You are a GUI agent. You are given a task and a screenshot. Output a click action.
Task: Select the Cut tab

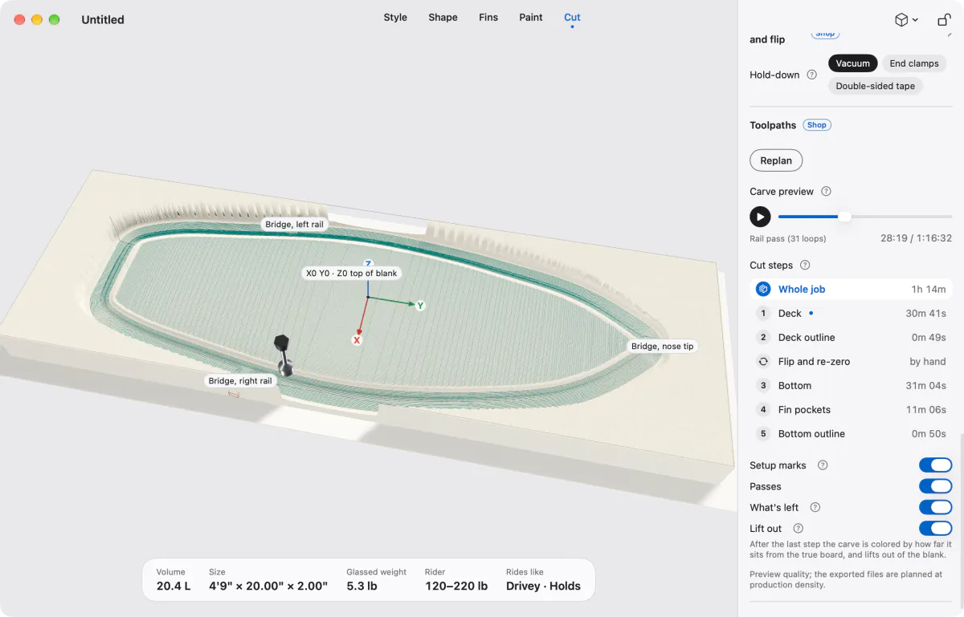click(572, 18)
